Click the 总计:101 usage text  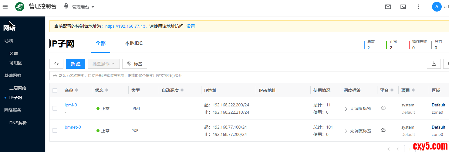(323, 127)
